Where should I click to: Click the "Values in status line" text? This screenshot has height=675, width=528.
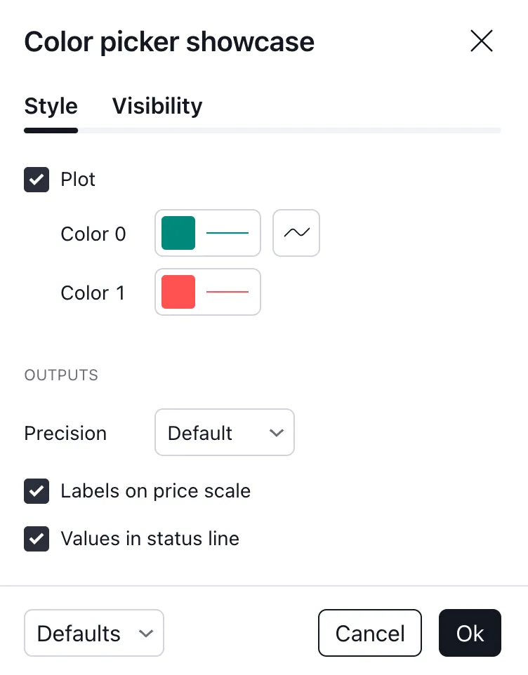[x=150, y=539]
